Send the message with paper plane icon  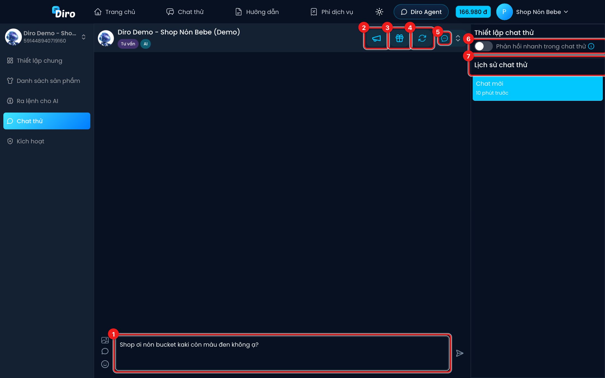click(460, 353)
